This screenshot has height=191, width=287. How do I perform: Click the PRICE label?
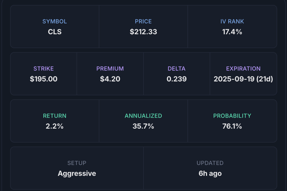(143, 21)
